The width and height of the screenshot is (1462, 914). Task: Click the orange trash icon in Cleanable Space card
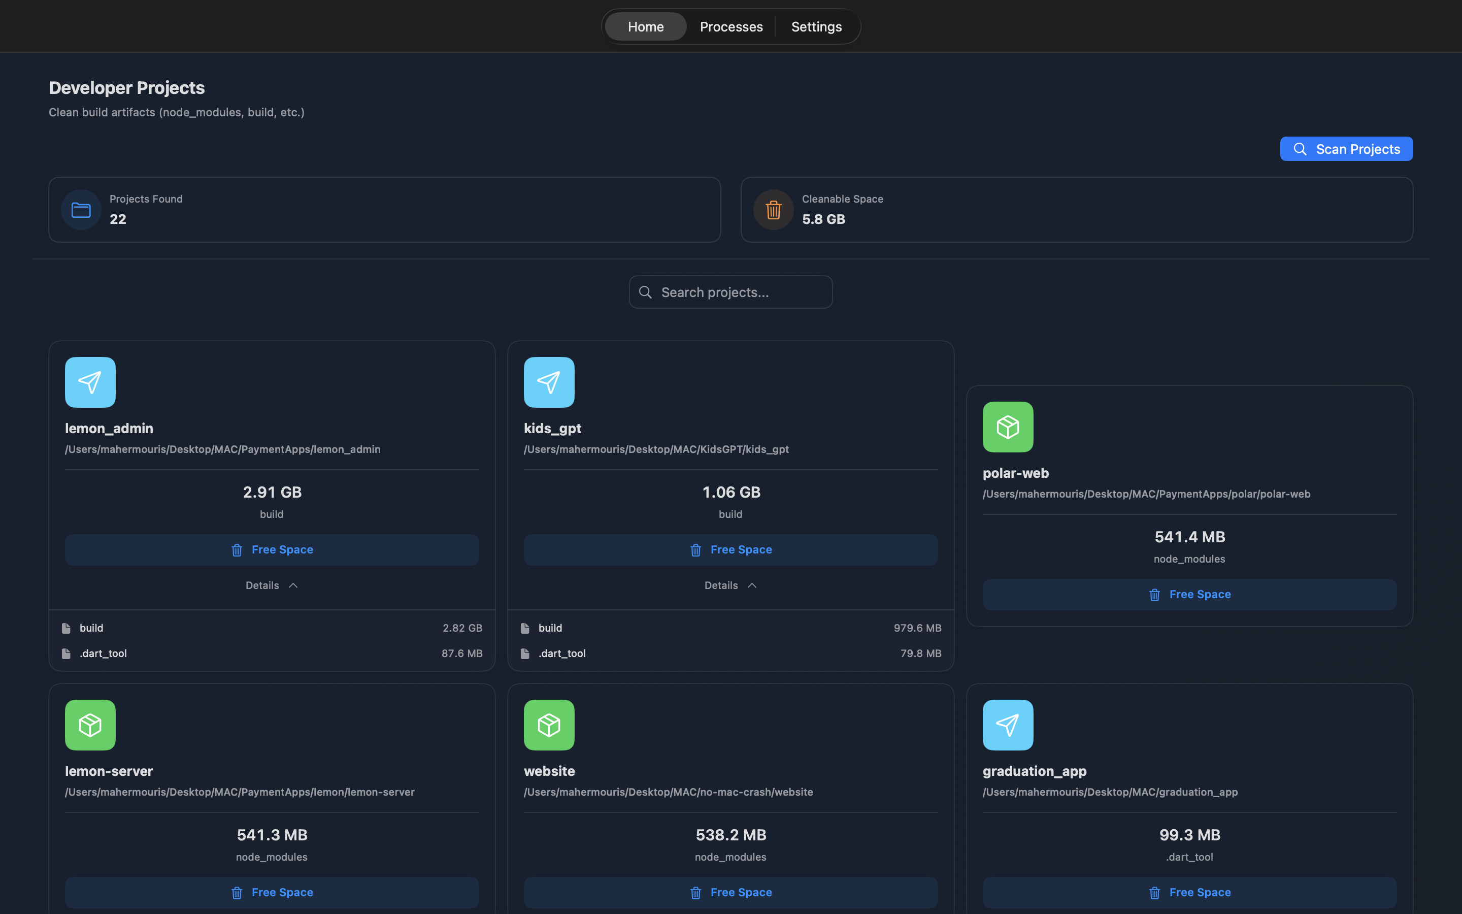[773, 209]
